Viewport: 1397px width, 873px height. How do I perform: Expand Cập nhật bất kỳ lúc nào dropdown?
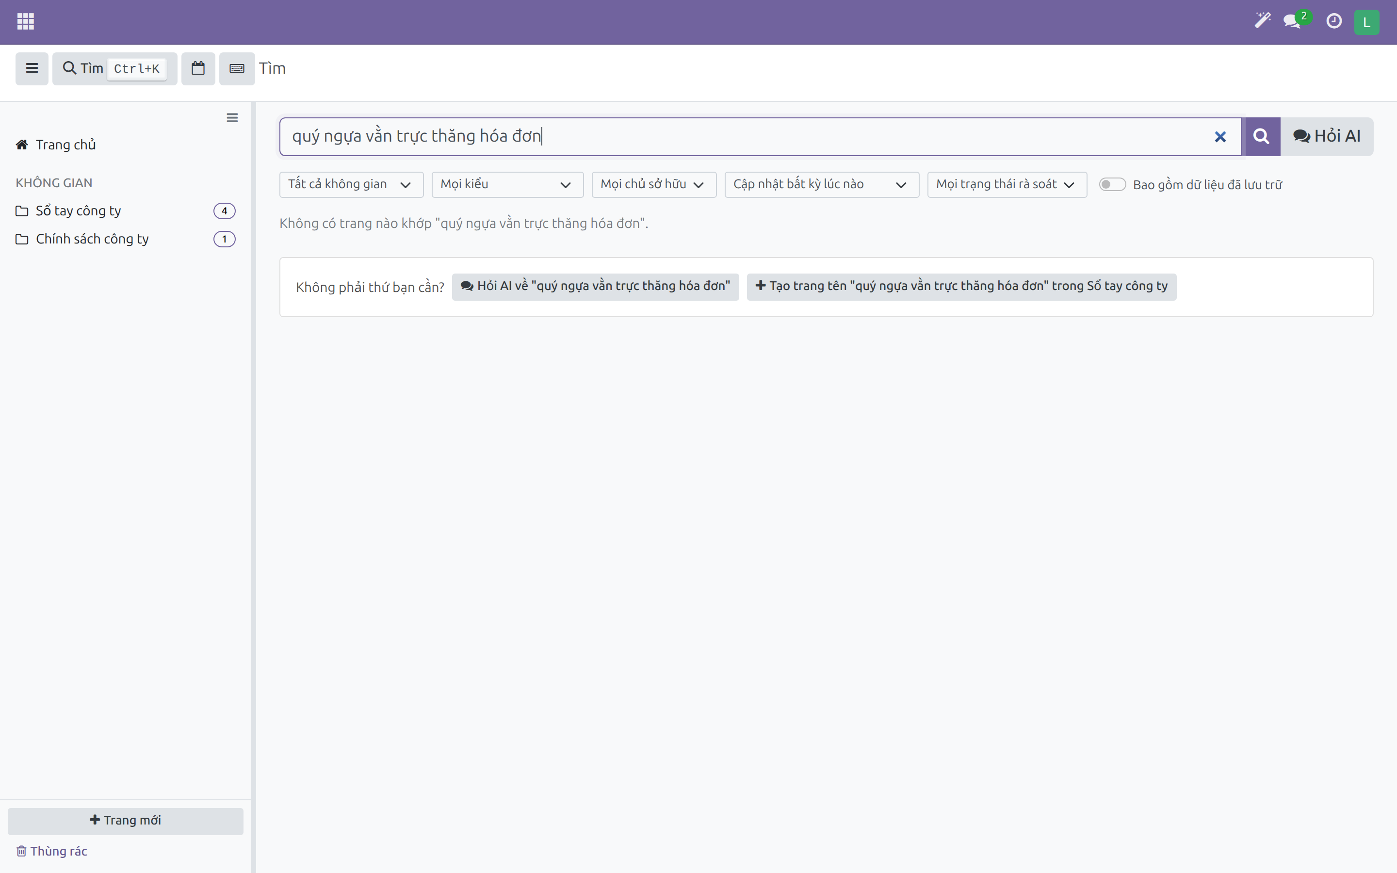[821, 185]
